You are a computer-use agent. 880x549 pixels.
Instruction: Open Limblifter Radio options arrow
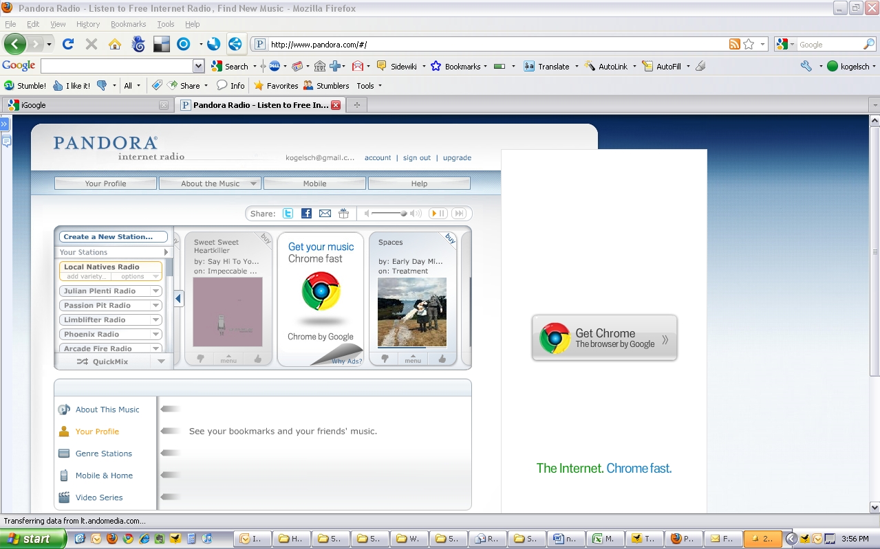point(156,320)
